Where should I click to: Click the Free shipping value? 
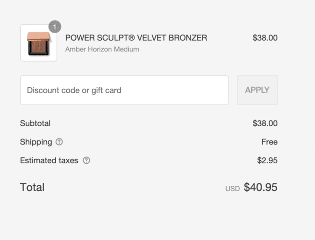[x=269, y=142]
